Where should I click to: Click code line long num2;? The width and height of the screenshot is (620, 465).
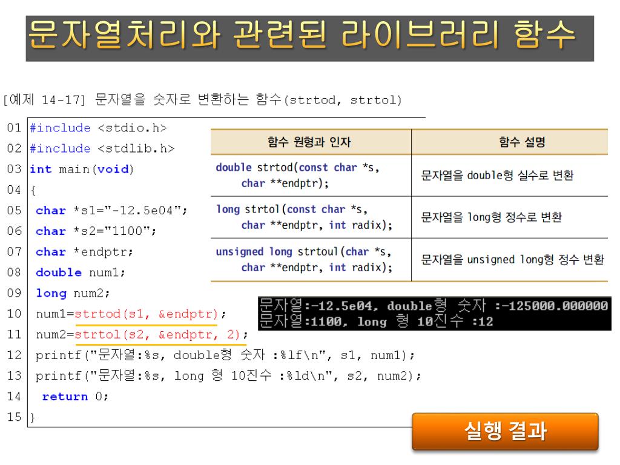point(73,294)
